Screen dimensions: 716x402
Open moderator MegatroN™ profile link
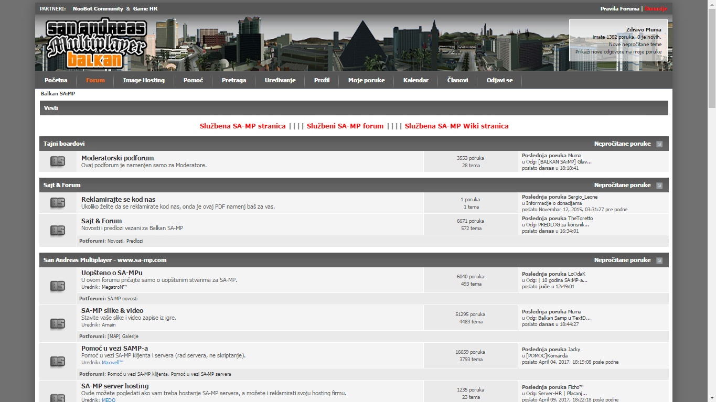114,287
